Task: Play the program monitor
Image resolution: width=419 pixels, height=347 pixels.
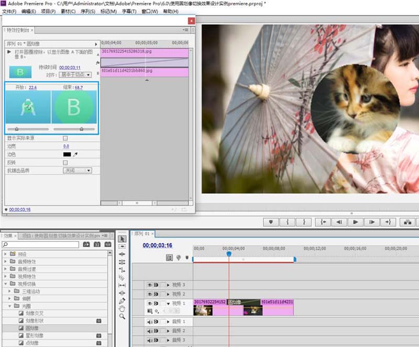Action: click(x=356, y=222)
